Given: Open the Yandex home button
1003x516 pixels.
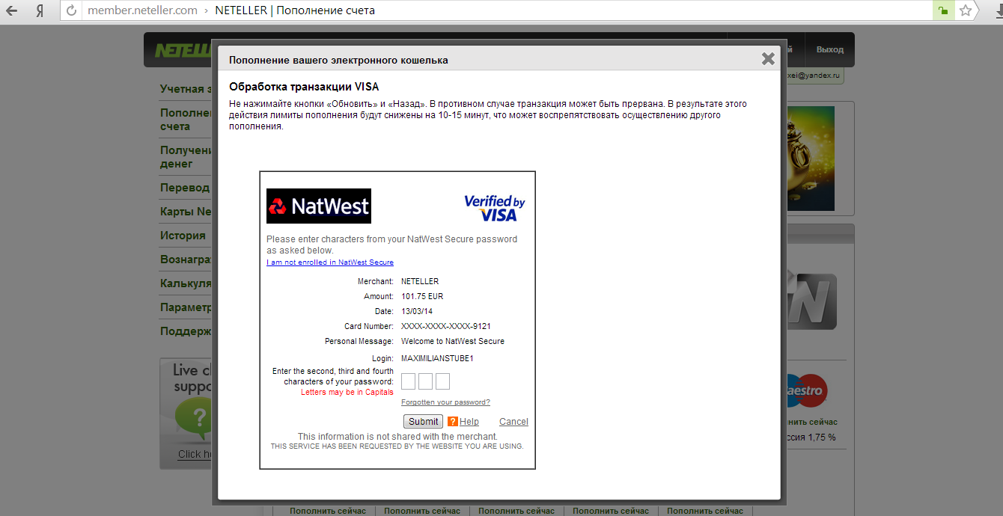Looking at the screenshot, I should [38, 10].
